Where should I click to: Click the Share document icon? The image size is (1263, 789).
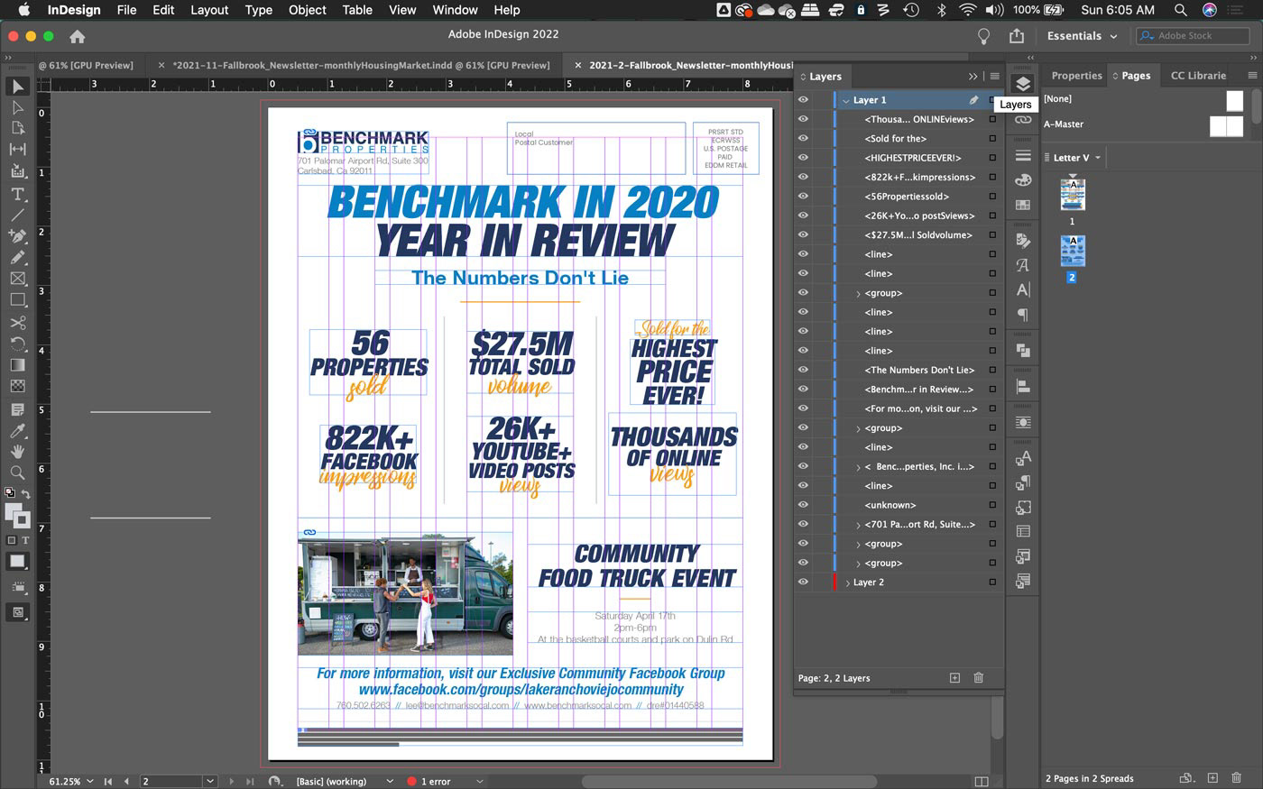click(1017, 36)
